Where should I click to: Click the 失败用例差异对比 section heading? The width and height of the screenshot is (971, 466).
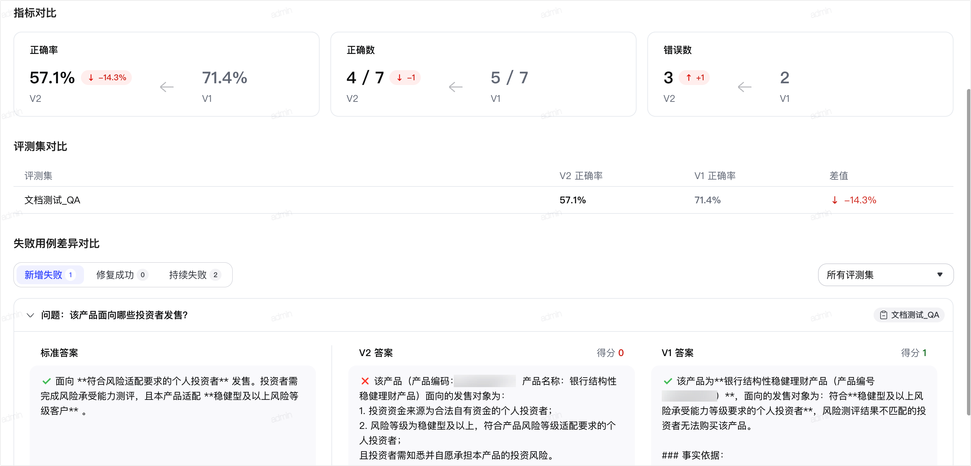click(57, 243)
